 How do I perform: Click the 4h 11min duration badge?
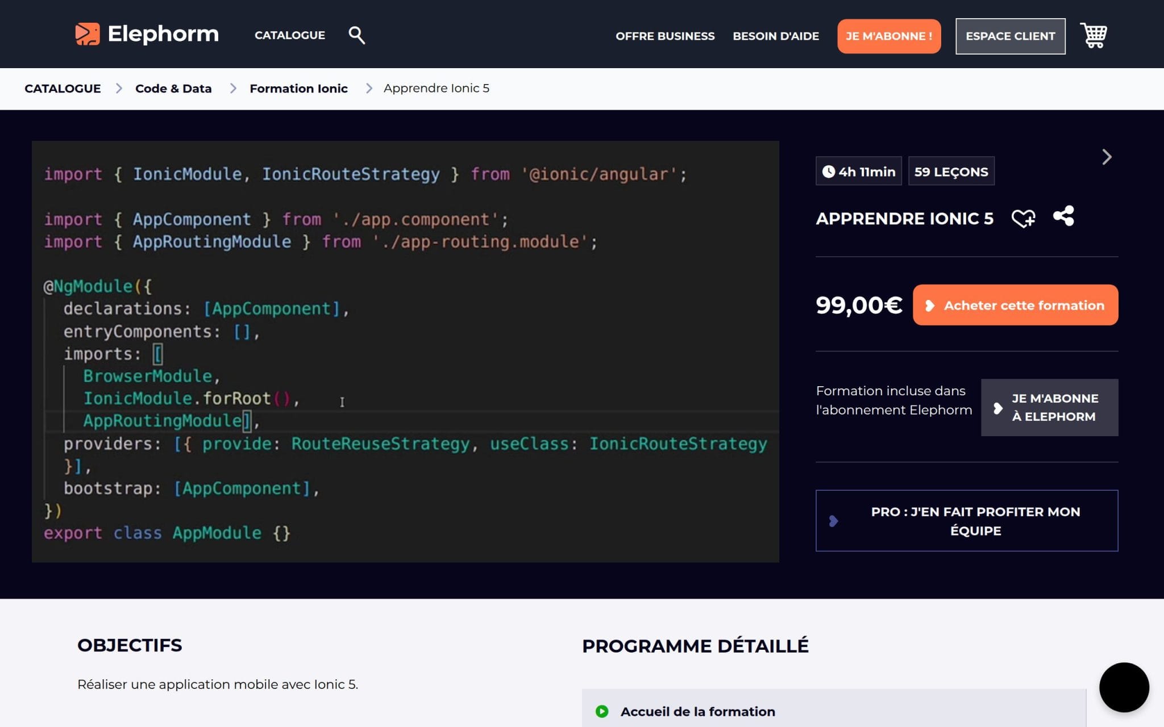(859, 172)
